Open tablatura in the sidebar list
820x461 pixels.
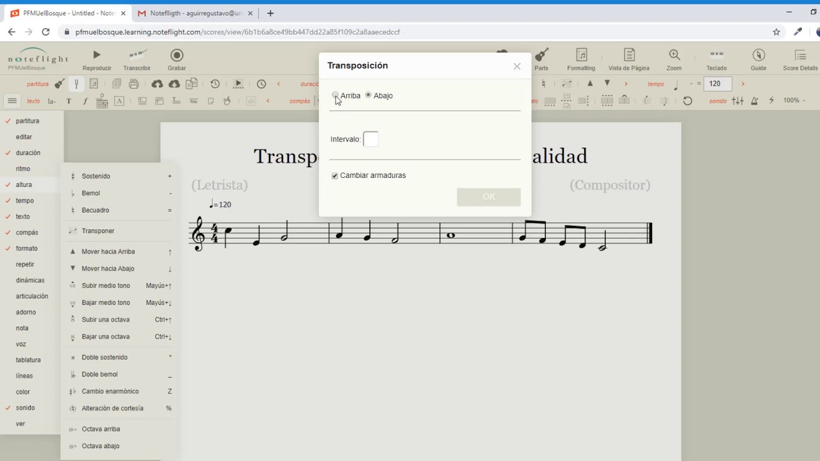tap(28, 360)
